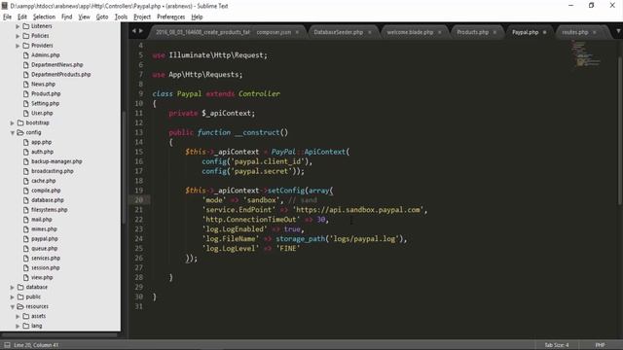Click the editor vertical scrollbar
This screenshot has height=350, width=623.
620,131
